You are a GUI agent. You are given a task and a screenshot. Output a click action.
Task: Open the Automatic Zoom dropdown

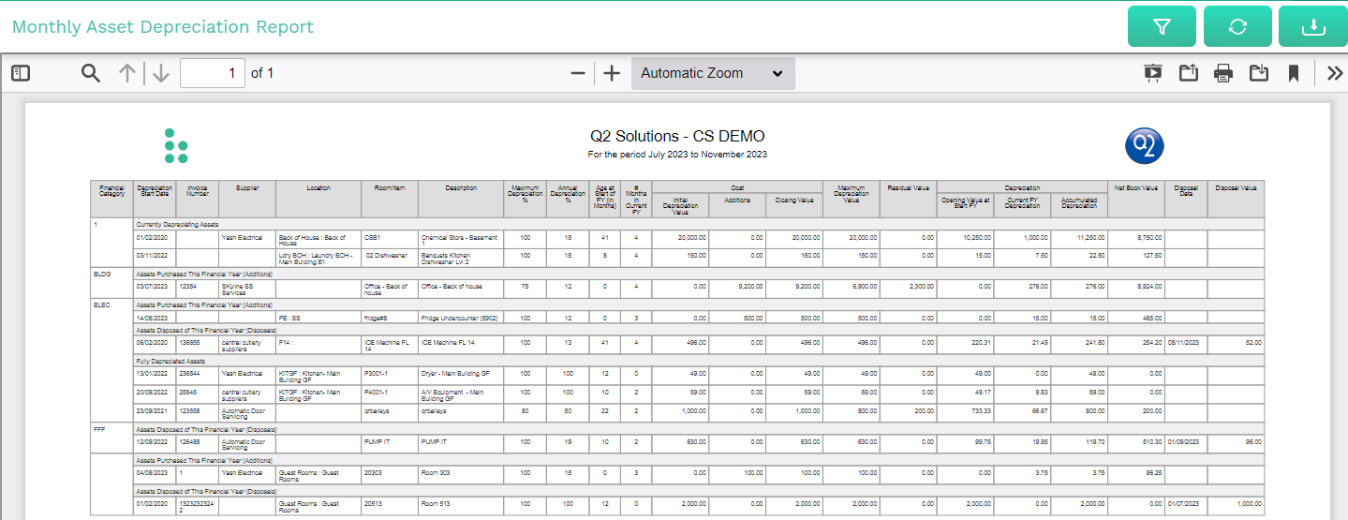coord(713,73)
